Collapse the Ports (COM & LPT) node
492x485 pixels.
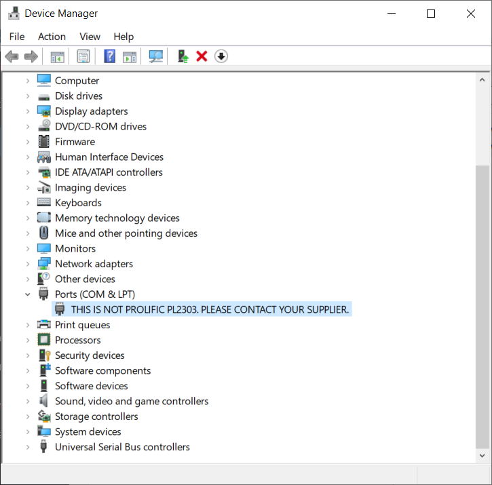[28, 294]
